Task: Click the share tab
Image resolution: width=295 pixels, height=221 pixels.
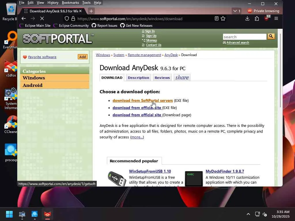Action: 182,77
